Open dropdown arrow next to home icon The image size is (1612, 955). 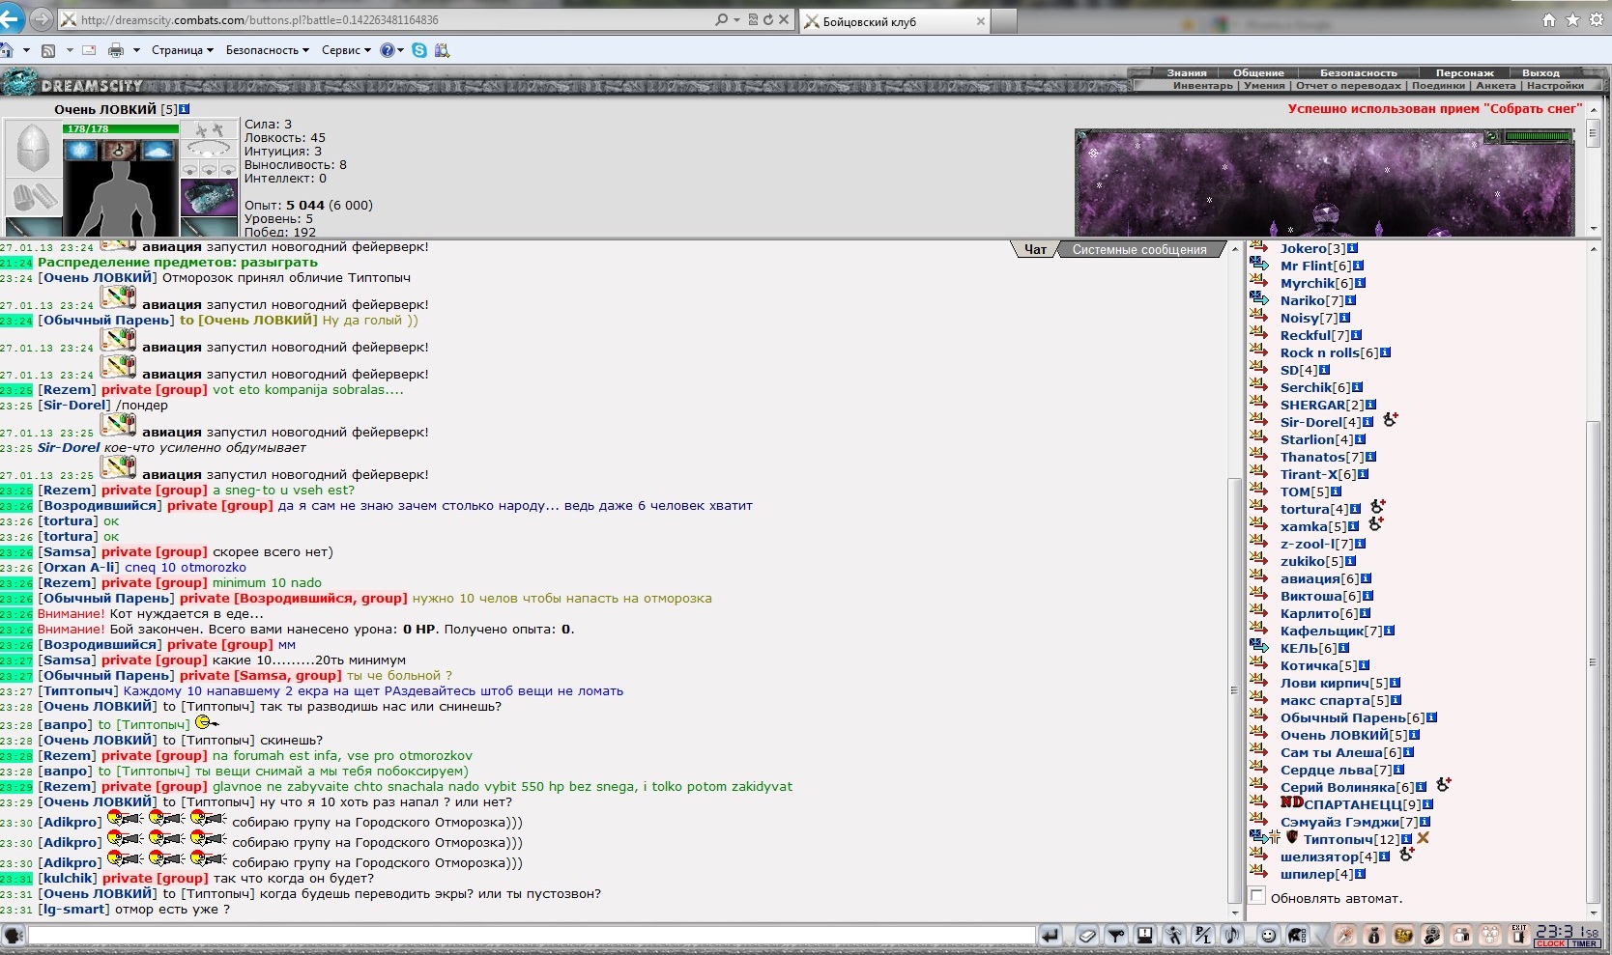tap(26, 50)
